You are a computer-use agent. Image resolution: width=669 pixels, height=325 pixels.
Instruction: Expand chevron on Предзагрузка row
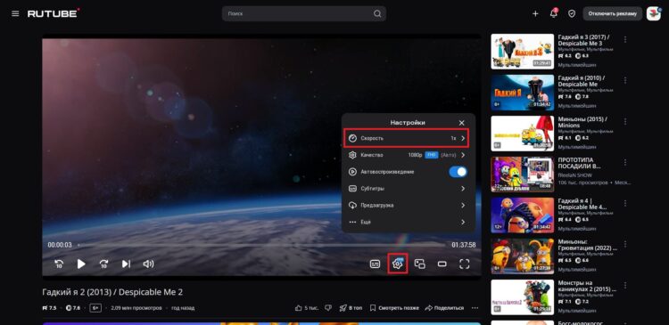click(463, 206)
